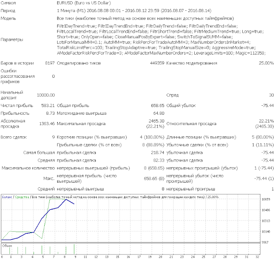Click the 'Начальный депозит' label
Screen dimensions: 275x260
[x=12, y=95]
